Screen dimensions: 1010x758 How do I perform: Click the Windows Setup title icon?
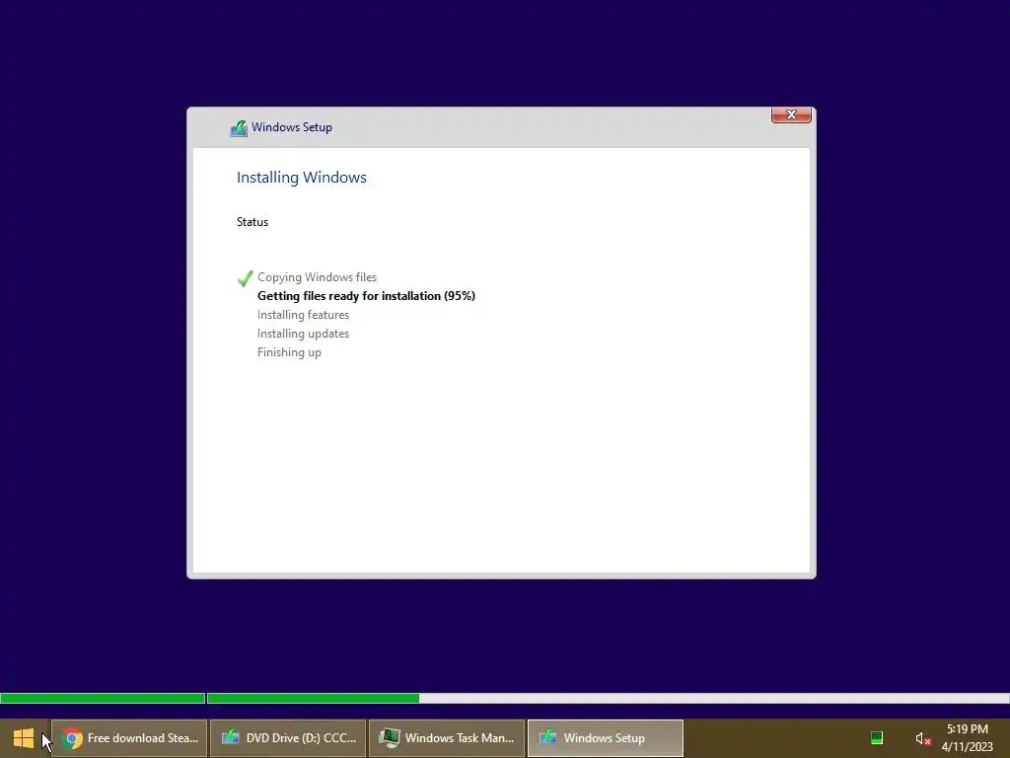tap(239, 128)
